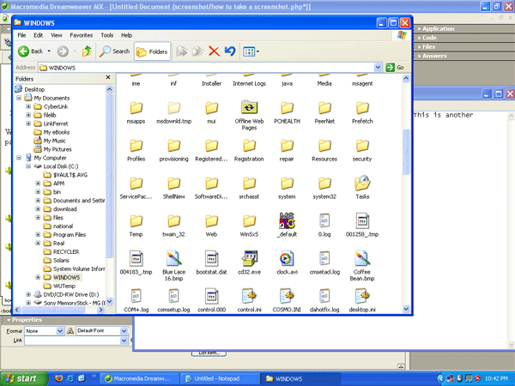Click the Up folder icon

tap(87, 51)
